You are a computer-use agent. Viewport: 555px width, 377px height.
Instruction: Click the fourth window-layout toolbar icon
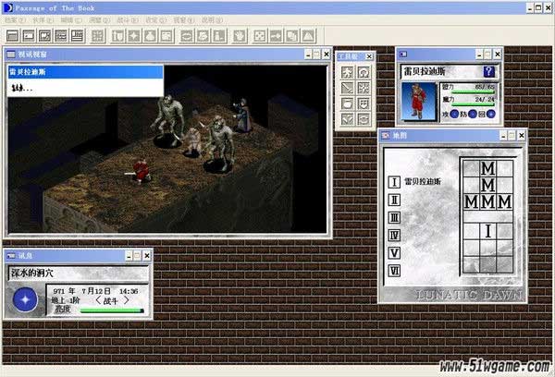click(x=61, y=36)
